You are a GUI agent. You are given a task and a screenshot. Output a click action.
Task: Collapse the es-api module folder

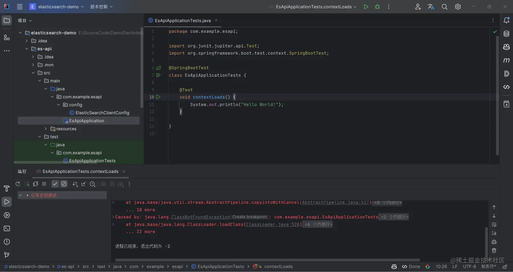coord(27,49)
